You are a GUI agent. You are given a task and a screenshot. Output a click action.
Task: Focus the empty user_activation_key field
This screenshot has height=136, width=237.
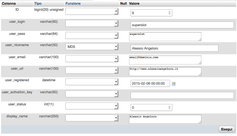tap(182, 95)
